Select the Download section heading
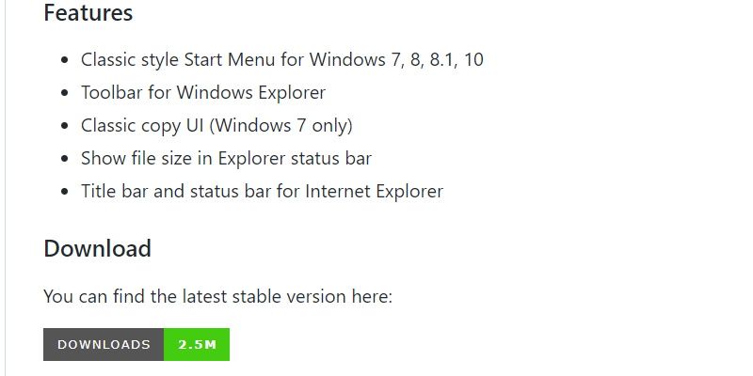The height and width of the screenshot is (376, 753). coord(98,248)
